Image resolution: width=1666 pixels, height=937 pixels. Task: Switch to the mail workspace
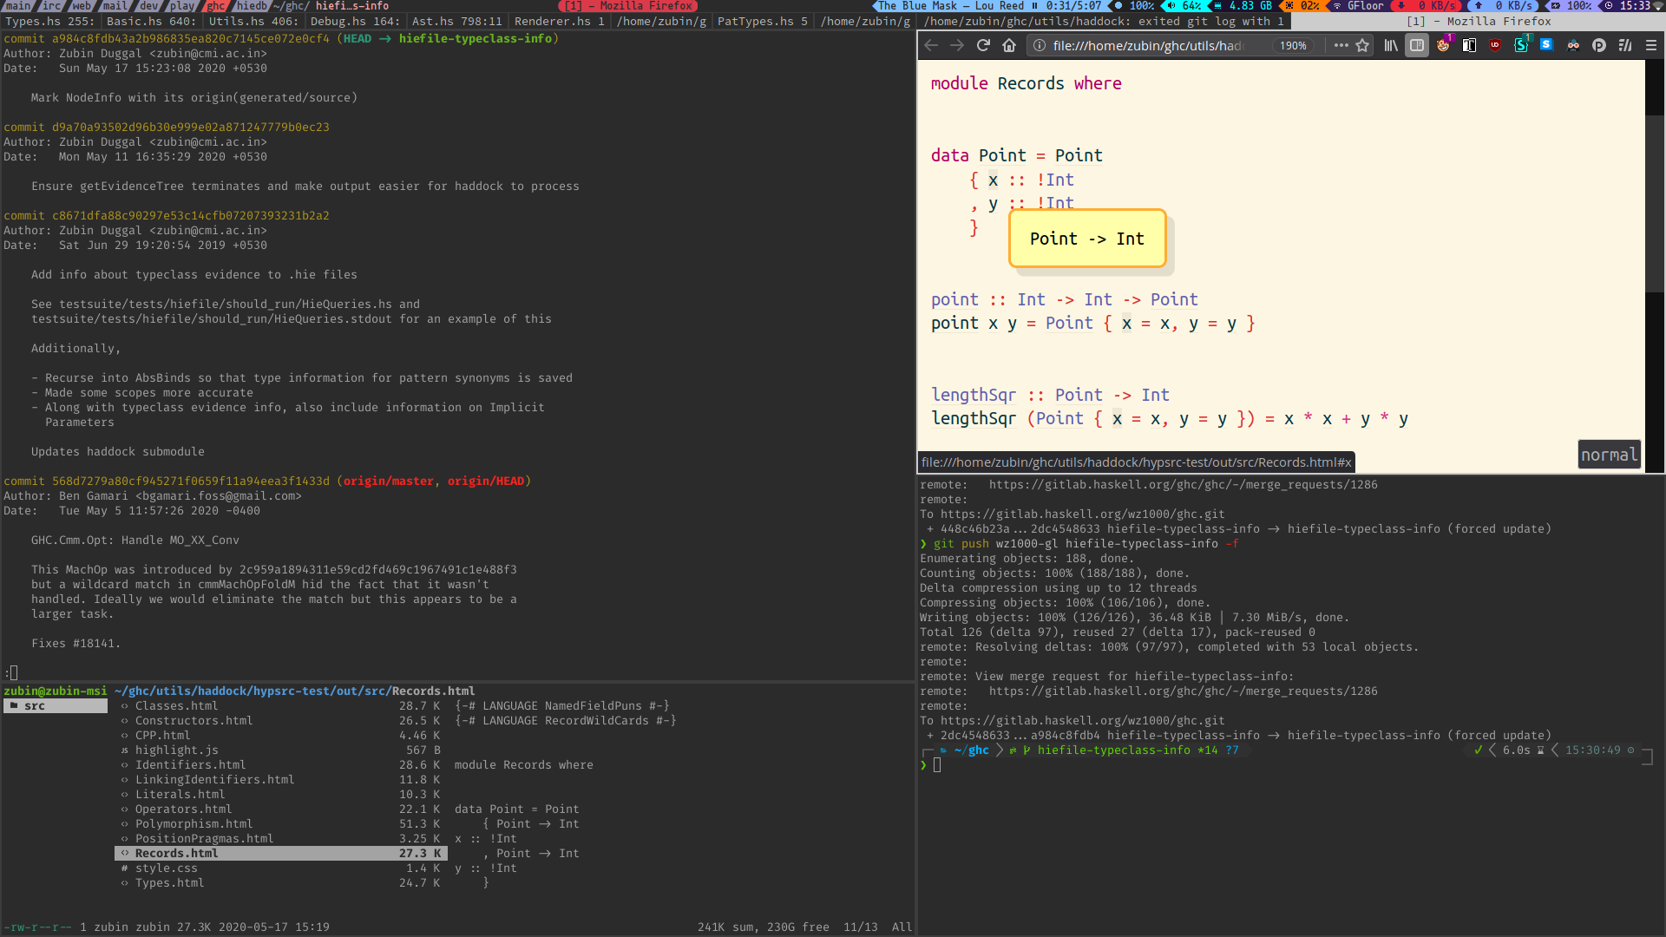[115, 6]
